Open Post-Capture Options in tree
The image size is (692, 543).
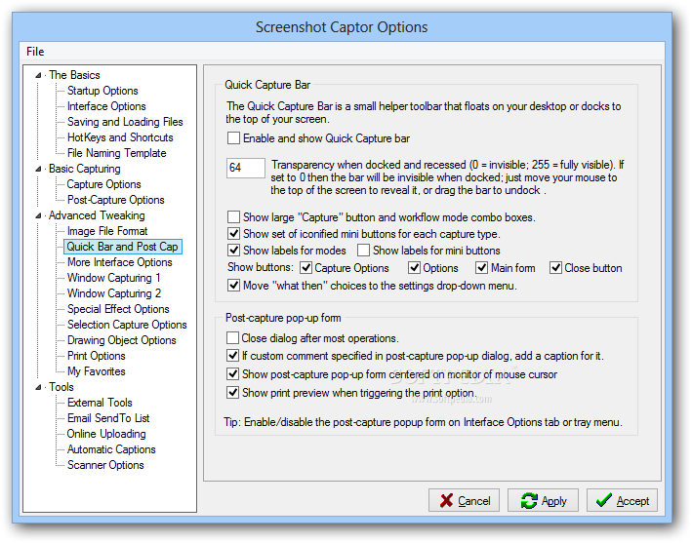115,200
